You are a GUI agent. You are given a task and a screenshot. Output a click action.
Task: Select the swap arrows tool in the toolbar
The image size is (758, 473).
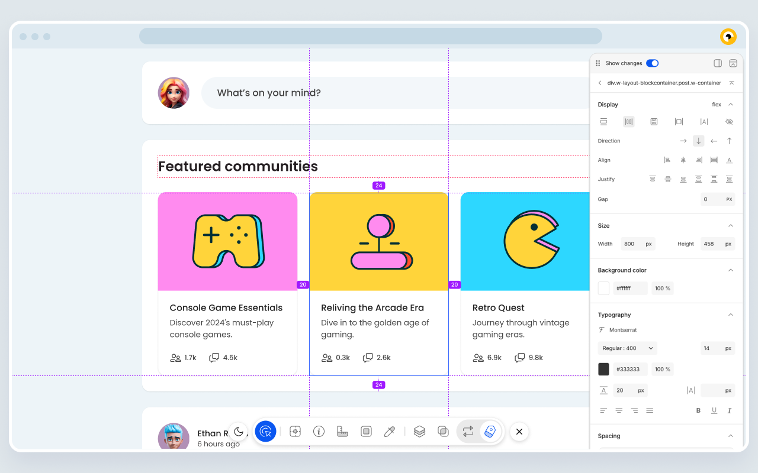click(x=467, y=432)
